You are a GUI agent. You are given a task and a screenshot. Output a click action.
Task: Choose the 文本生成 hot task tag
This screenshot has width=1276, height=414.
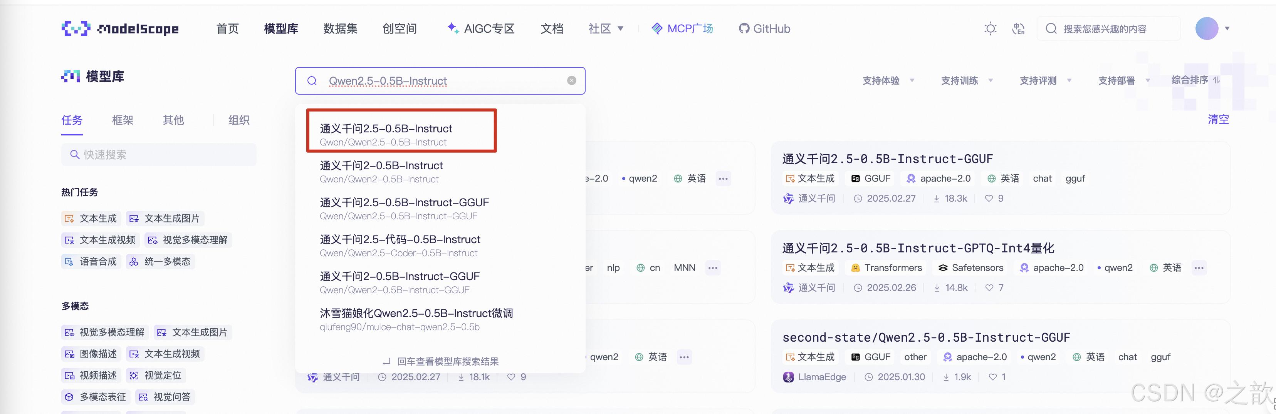click(x=91, y=219)
